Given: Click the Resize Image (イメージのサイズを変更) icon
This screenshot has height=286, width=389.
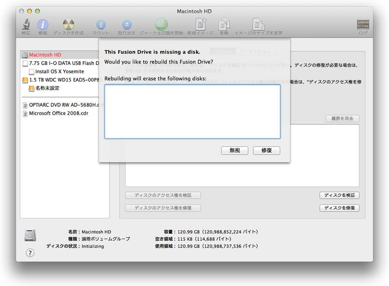Looking at the screenshot, I should tap(258, 24).
